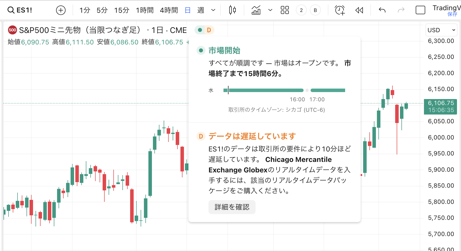Click the create alert clock icon
Viewport: 461px width, 251px height.
[x=340, y=10]
